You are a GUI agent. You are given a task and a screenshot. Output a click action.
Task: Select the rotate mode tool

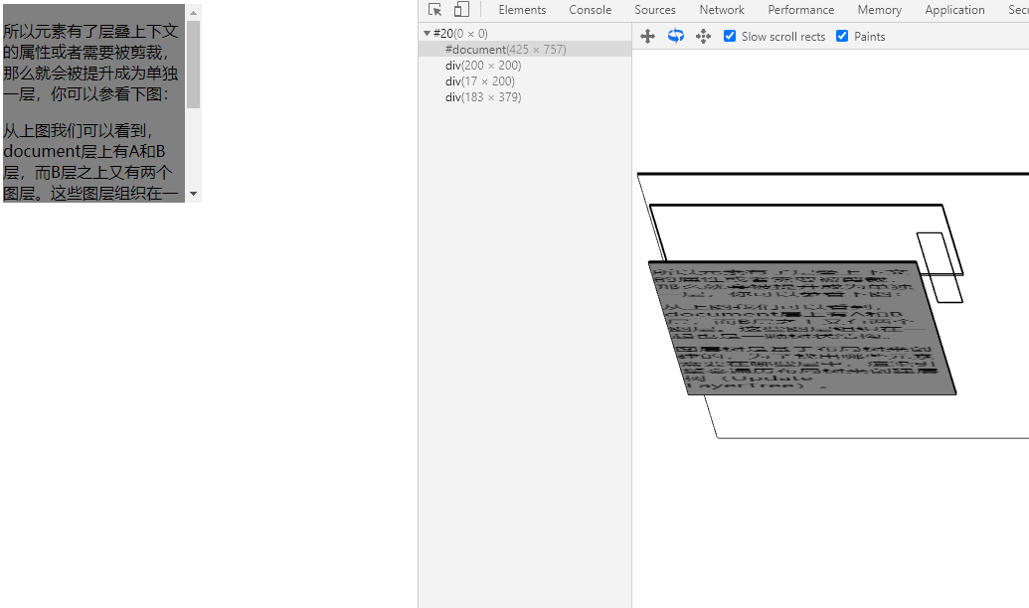point(676,36)
